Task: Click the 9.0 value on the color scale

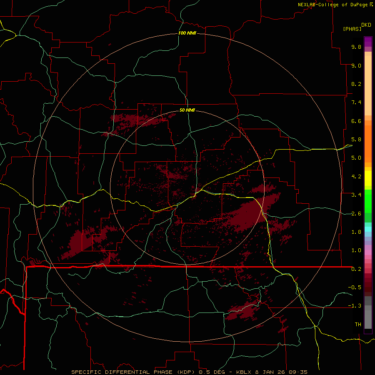Action: (x=356, y=65)
